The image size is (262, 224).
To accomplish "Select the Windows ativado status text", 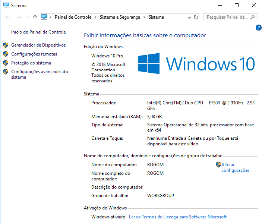I will point(108,217).
